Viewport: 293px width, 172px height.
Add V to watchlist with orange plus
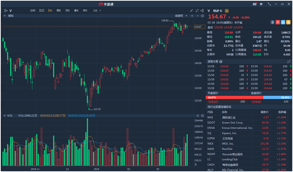(x=288, y=22)
